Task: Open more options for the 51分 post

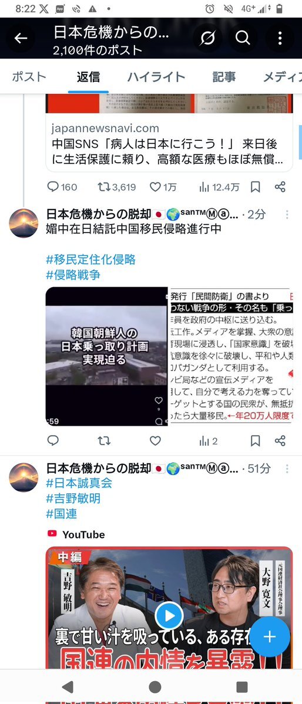Action: pos(287,469)
